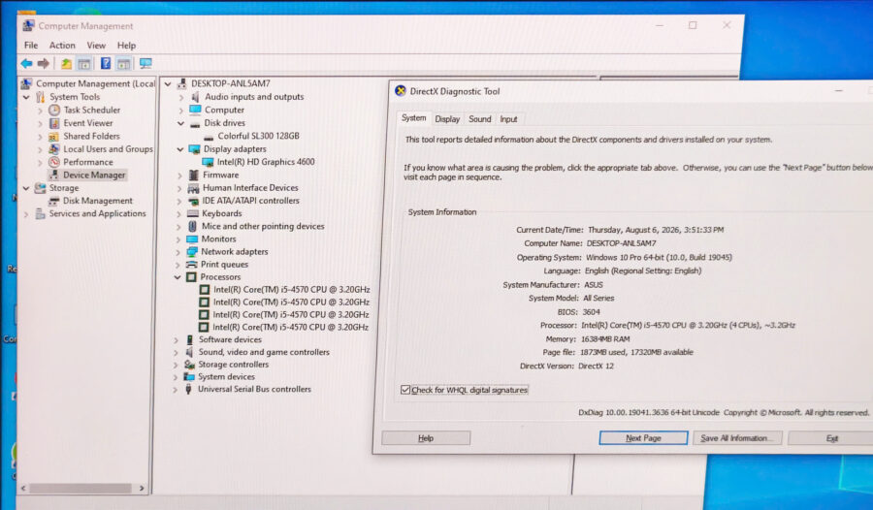
Task: Select the Shared Folders icon
Action: point(53,136)
